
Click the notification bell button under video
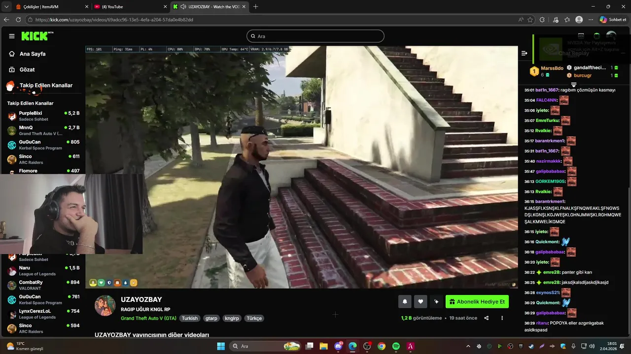point(405,302)
